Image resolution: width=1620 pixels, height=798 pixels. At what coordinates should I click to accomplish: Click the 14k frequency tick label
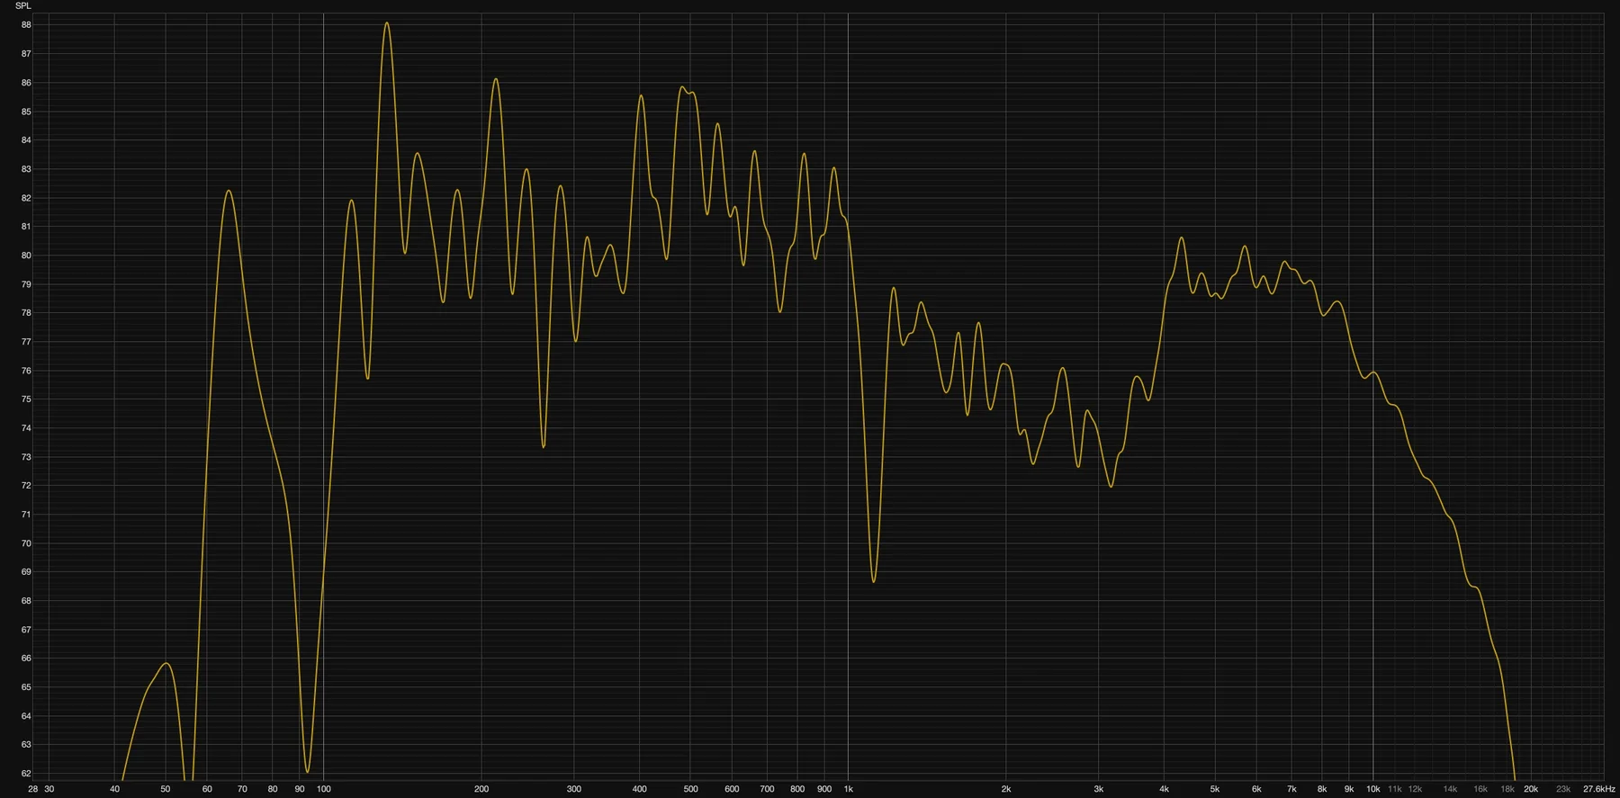(x=1450, y=789)
